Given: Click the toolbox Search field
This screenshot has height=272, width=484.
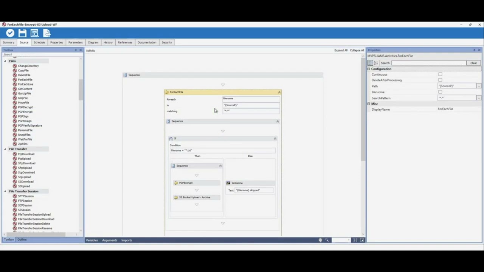Looking at the screenshot, I should pyautogui.click(x=41, y=54).
